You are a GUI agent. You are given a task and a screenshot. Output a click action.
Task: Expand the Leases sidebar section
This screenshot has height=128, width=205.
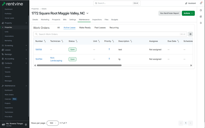click(x=26, y=50)
